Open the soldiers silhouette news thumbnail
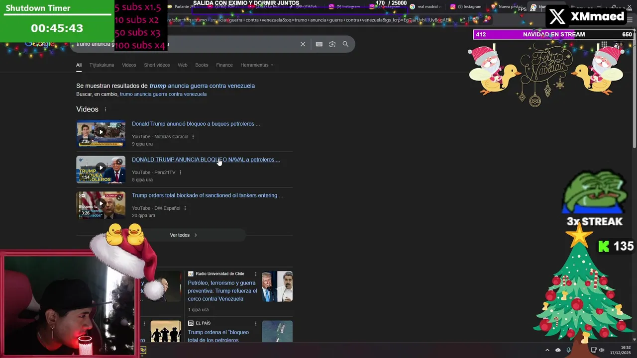Screen dimensions: 637x358 tap(166, 331)
